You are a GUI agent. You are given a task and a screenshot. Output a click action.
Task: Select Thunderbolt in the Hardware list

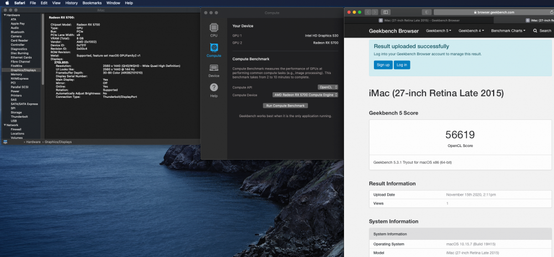[x=19, y=117]
